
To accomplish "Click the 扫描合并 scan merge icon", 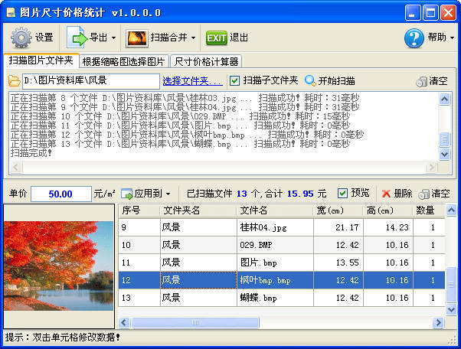I will tap(137, 37).
